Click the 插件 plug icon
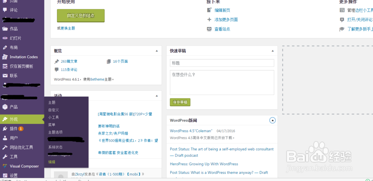373x181 pixels. pyautogui.click(x=5, y=129)
